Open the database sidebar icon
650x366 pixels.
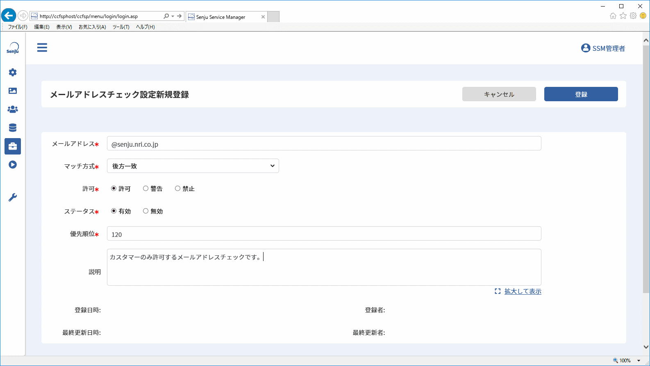(13, 128)
